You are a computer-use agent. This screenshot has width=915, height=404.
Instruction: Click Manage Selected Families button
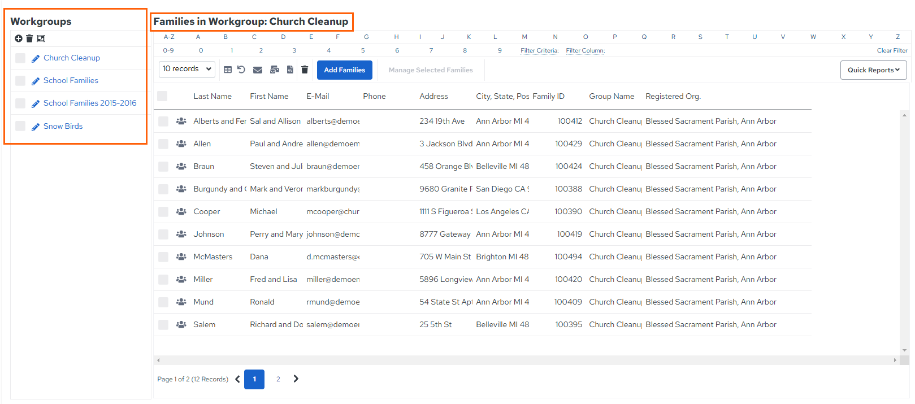431,70
